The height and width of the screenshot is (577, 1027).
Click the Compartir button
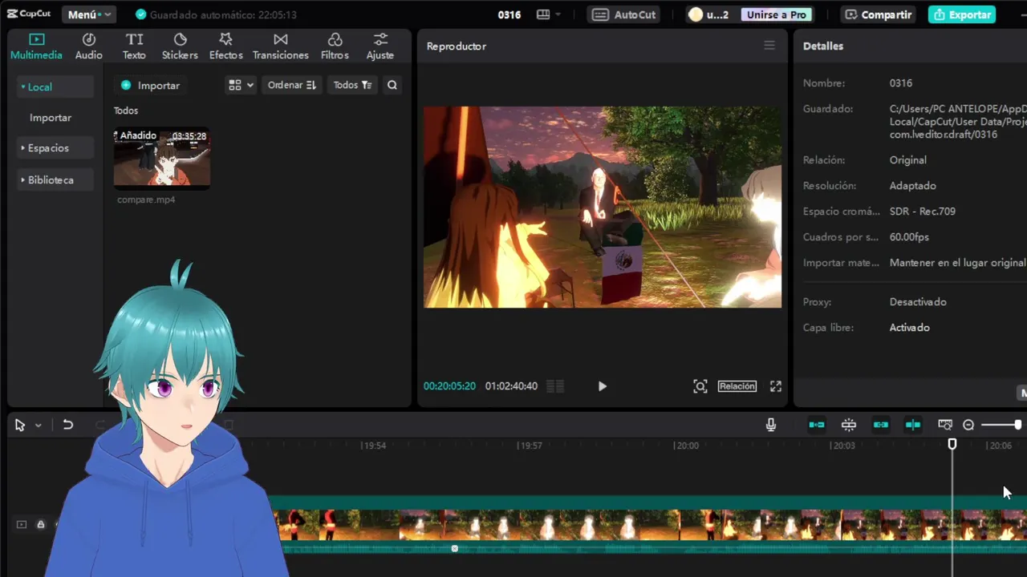tap(878, 14)
